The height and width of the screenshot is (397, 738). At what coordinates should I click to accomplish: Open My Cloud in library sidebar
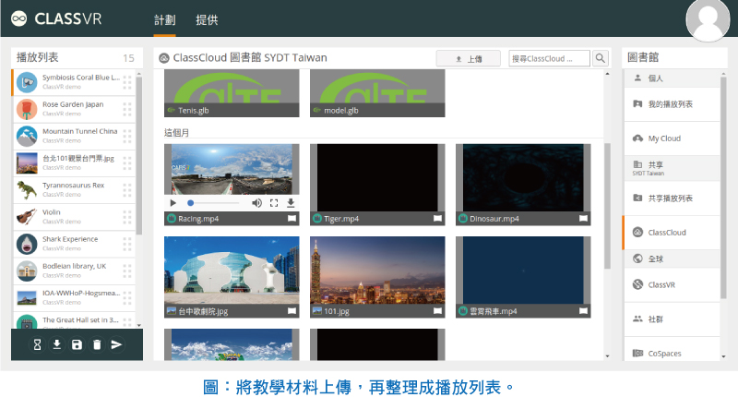[663, 138]
